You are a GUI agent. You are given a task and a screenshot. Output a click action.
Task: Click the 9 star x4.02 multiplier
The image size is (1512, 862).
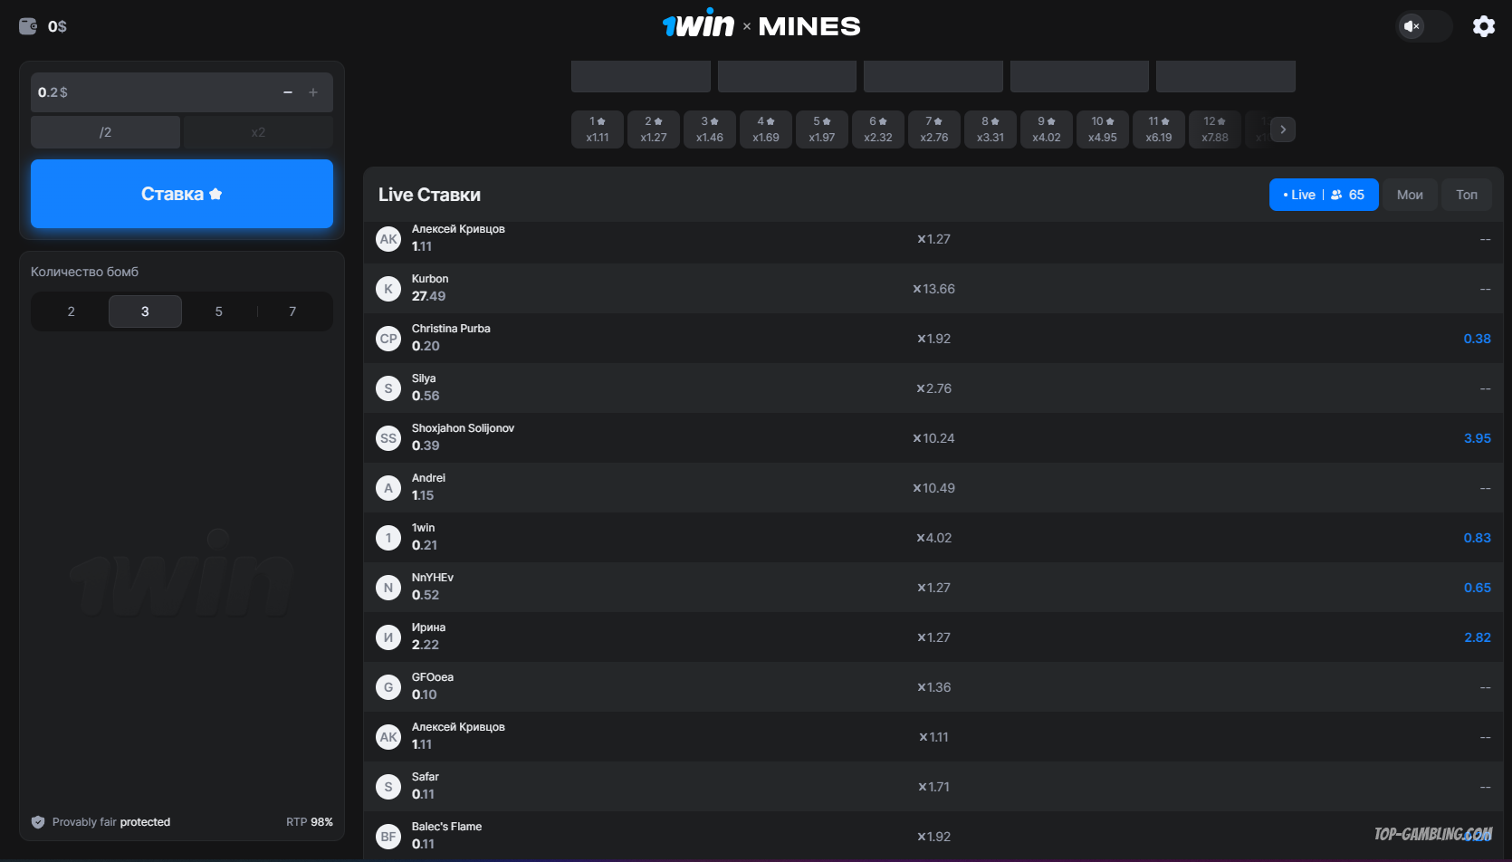point(1047,129)
